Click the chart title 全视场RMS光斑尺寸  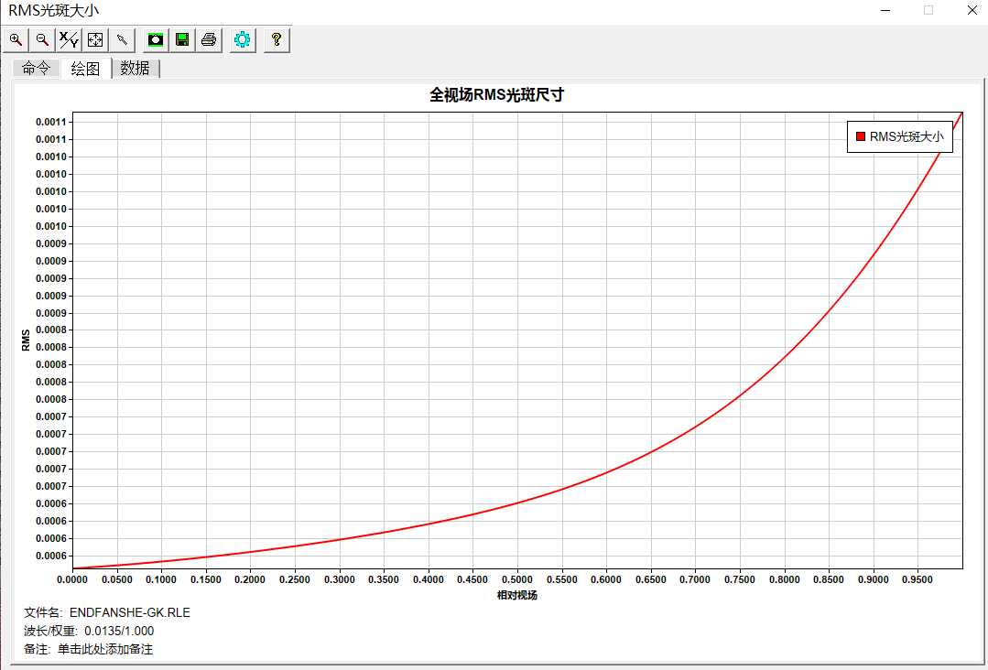[x=496, y=95]
